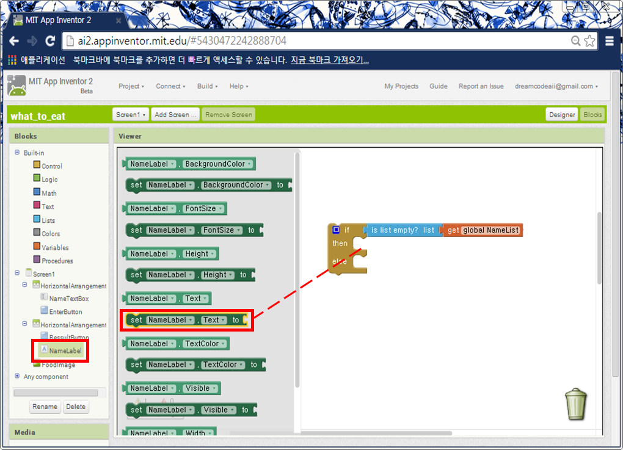This screenshot has width=623, height=450.
Task: Expand the Any component node
Action: point(17,376)
